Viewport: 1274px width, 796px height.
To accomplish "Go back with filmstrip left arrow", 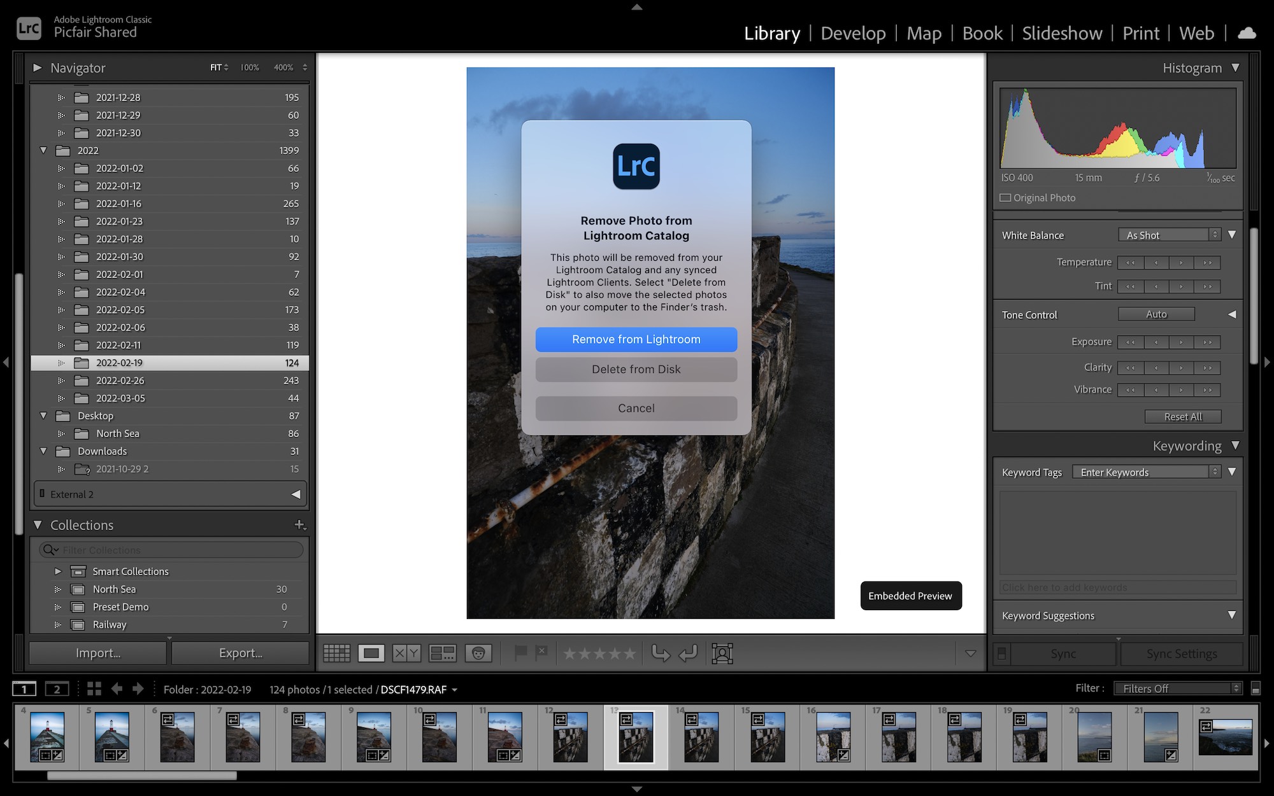I will [x=117, y=688].
